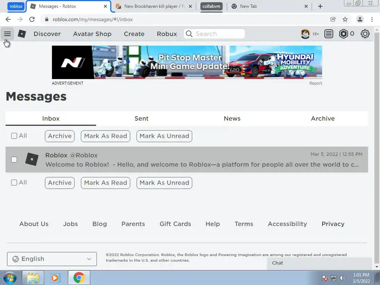This screenshot has width=380, height=285.
Task: Open the Create menu item
Action: click(x=134, y=34)
